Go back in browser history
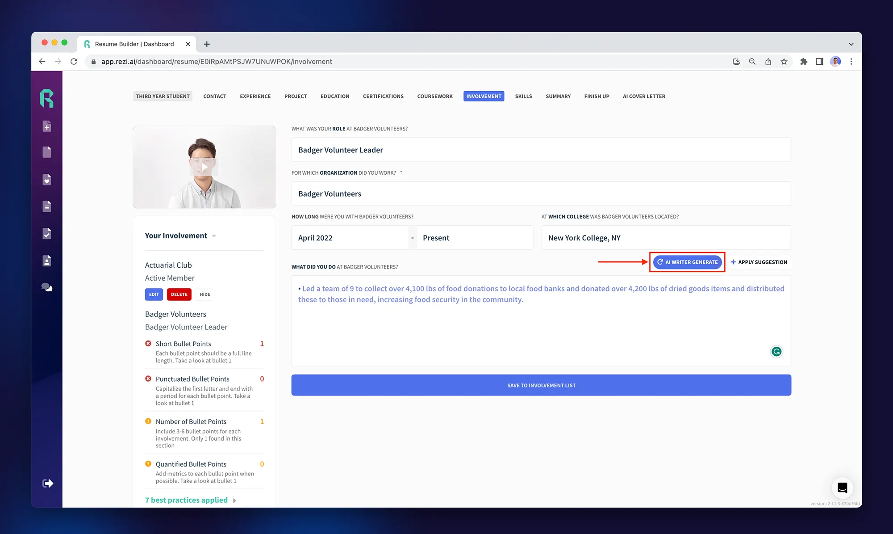The height and width of the screenshot is (534, 893). tap(42, 62)
